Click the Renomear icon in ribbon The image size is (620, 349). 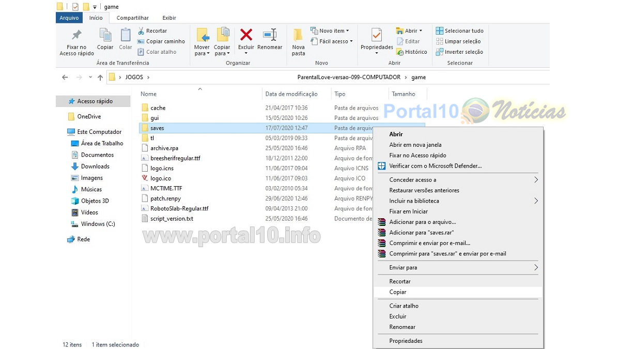pyautogui.click(x=270, y=36)
